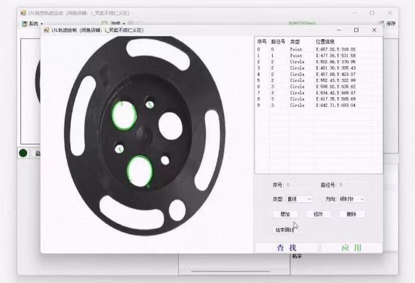Minimize the LN.轨迹绘制 dialog window
Screen dimensions: 415x283
tap(339, 30)
